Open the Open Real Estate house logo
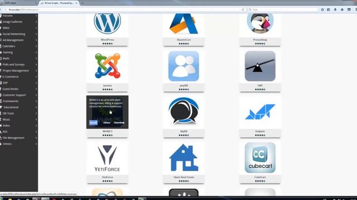 [184, 157]
